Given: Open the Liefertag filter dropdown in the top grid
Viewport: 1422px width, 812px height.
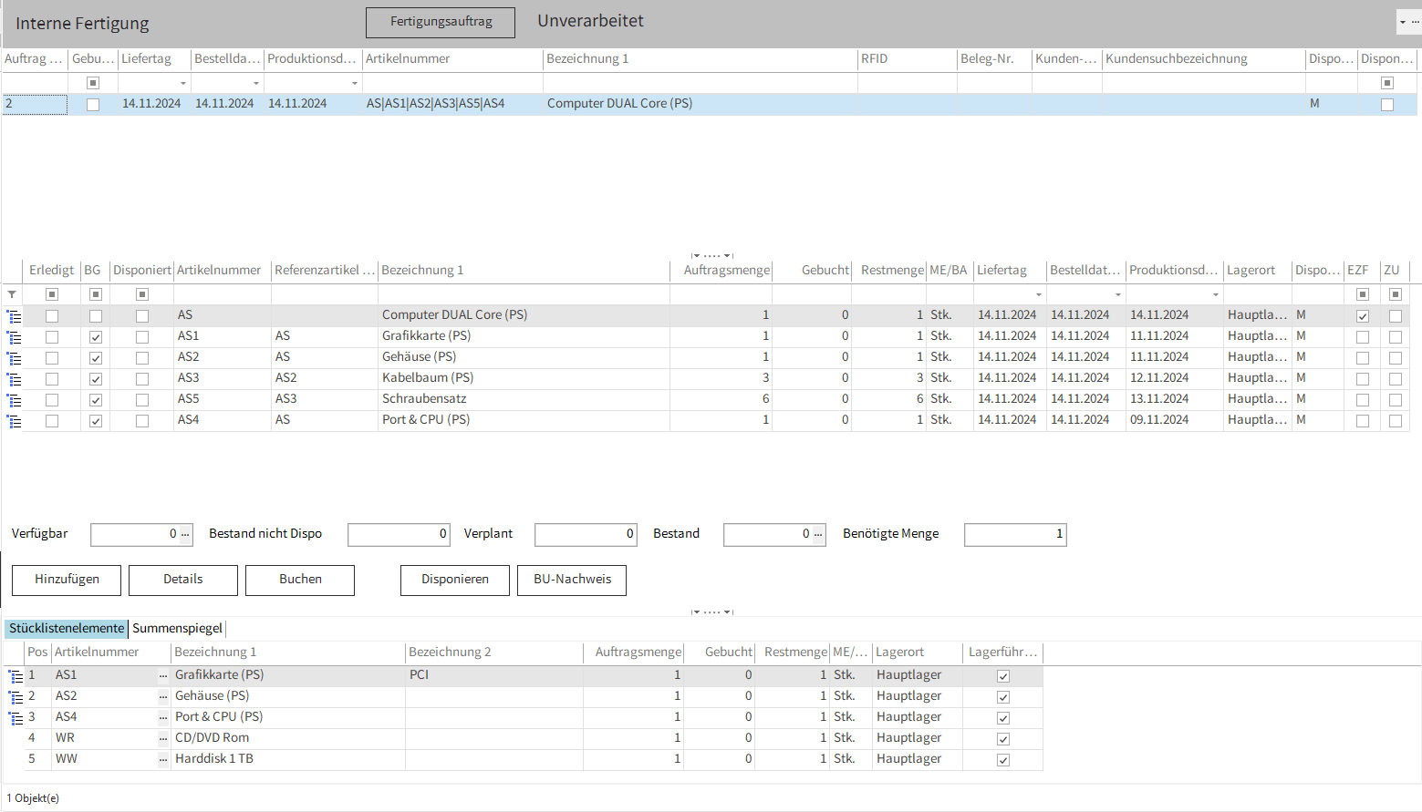Looking at the screenshot, I should point(183,83).
